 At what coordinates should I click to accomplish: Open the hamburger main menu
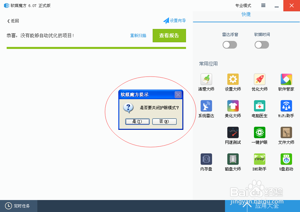263,6
